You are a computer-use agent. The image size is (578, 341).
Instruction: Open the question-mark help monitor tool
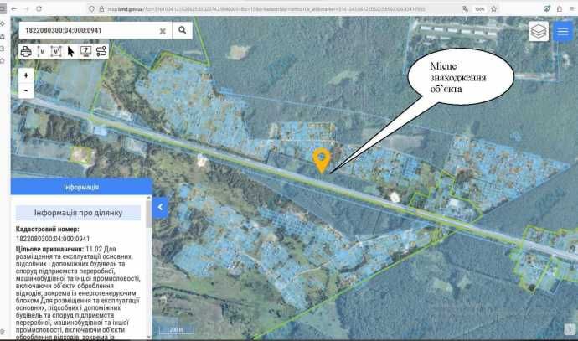tap(85, 51)
